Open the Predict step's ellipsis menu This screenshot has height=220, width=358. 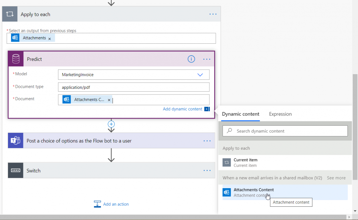pyautogui.click(x=207, y=59)
